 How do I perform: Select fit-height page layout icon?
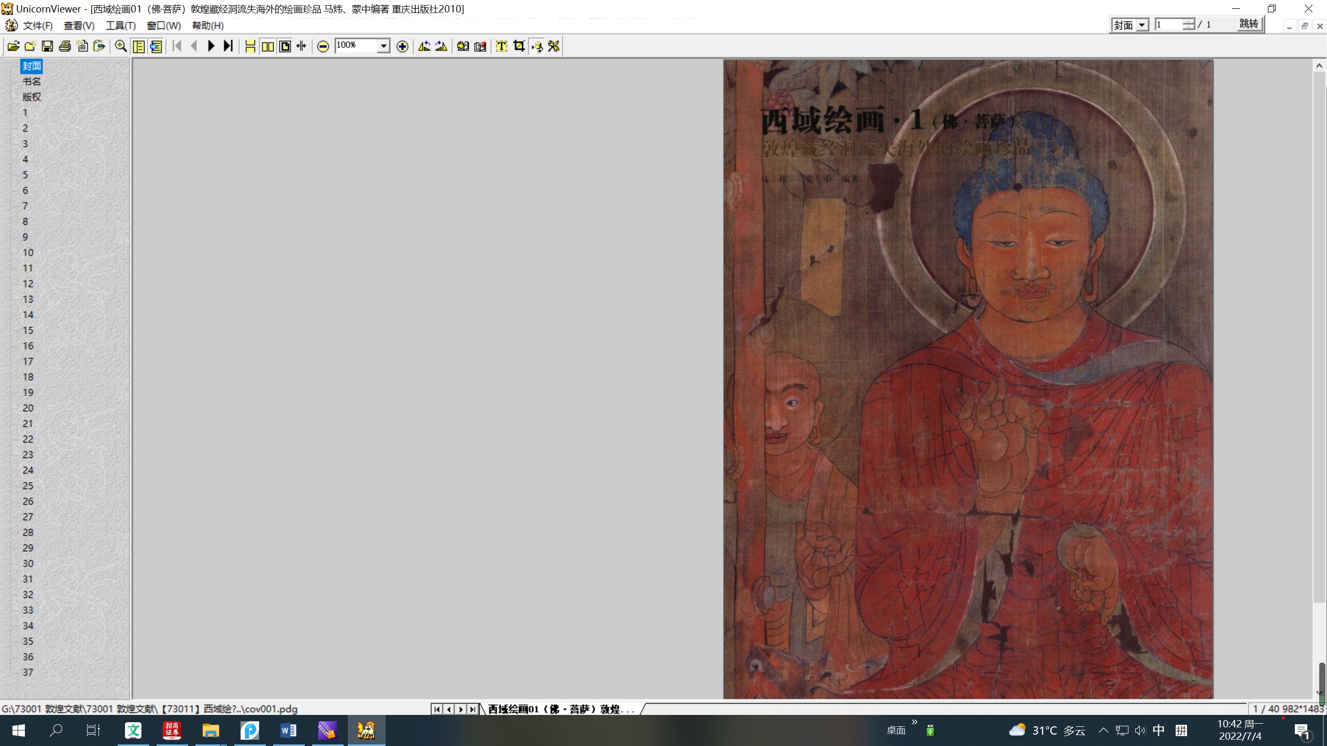[x=250, y=46]
